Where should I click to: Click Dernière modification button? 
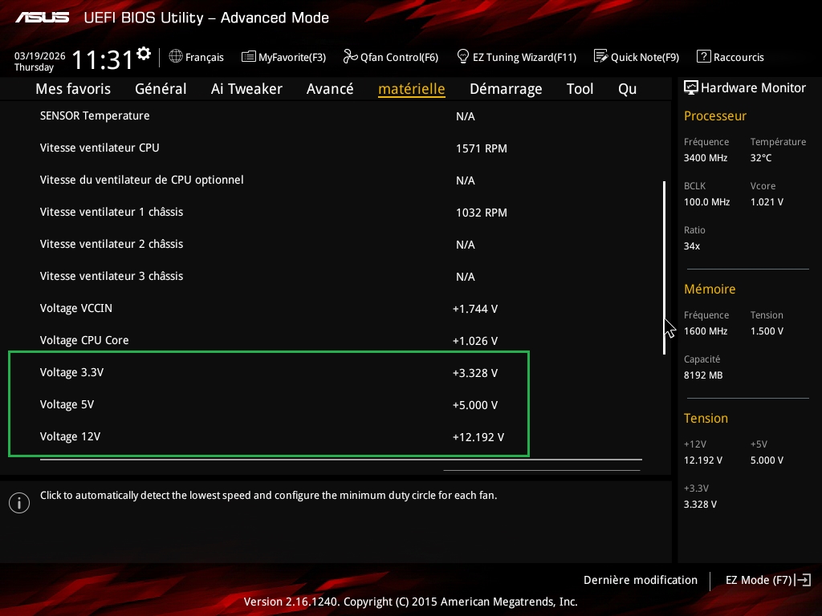[640, 580]
